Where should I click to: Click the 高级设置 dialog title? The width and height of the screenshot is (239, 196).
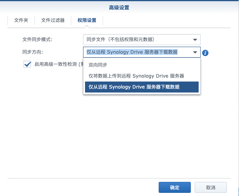[x=119, y=7]
